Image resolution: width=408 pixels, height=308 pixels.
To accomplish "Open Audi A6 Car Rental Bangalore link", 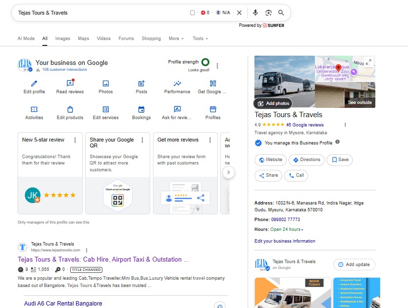I will pyautogui.click(x=63, y=304).
